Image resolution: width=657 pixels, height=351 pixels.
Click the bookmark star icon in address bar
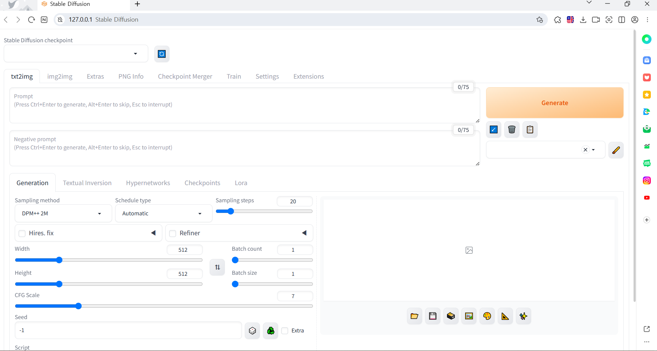coord(540,20)
